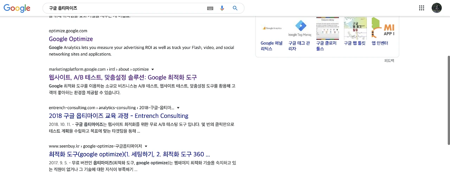The height and width of the screenshot is (178, 450).
Task: Click the optimize.google.com URL text
Action: click(x=68, y=31)
